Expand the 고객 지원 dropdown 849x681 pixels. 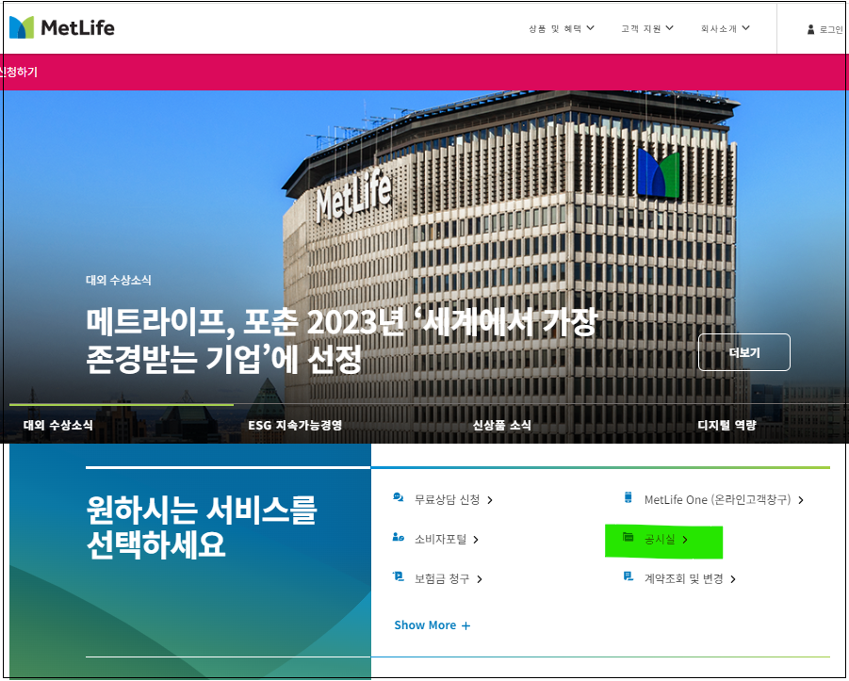click(646, 28)
